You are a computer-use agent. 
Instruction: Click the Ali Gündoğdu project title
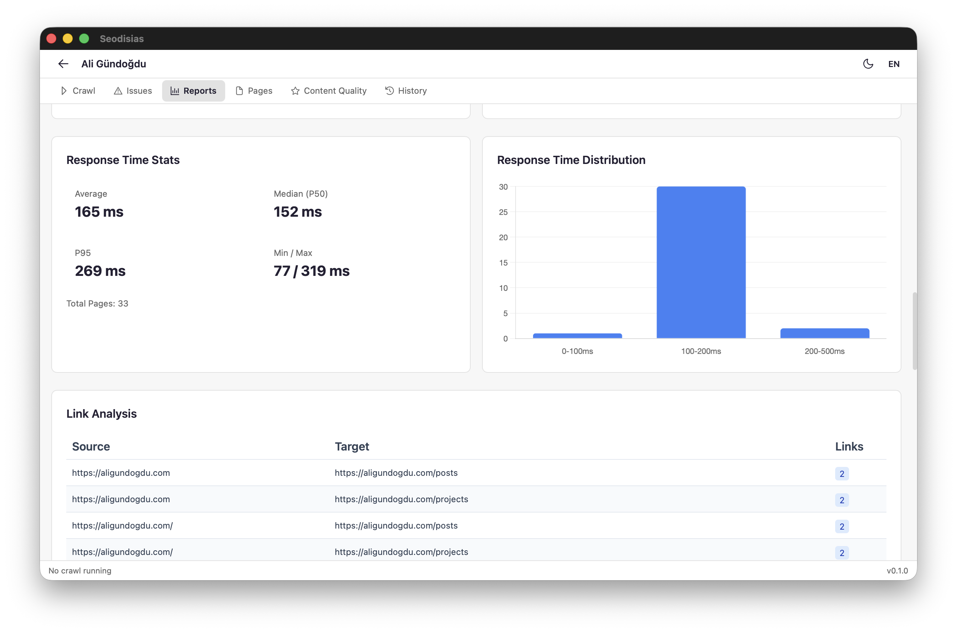[114, 64]
